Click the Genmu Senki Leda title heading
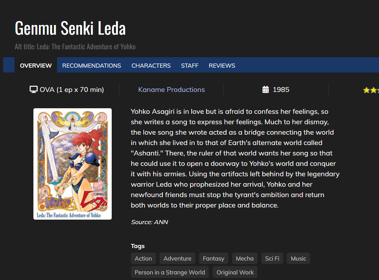The image size is (379, 280). pyautogui.click(x=70, y=28)
